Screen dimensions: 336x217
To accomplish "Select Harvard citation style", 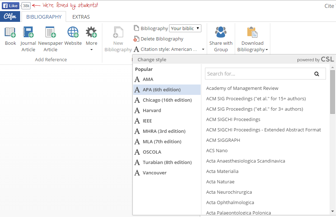I will tap(167, 111).
